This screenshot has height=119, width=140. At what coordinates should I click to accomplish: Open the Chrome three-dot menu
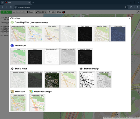[x=137, y=7]
